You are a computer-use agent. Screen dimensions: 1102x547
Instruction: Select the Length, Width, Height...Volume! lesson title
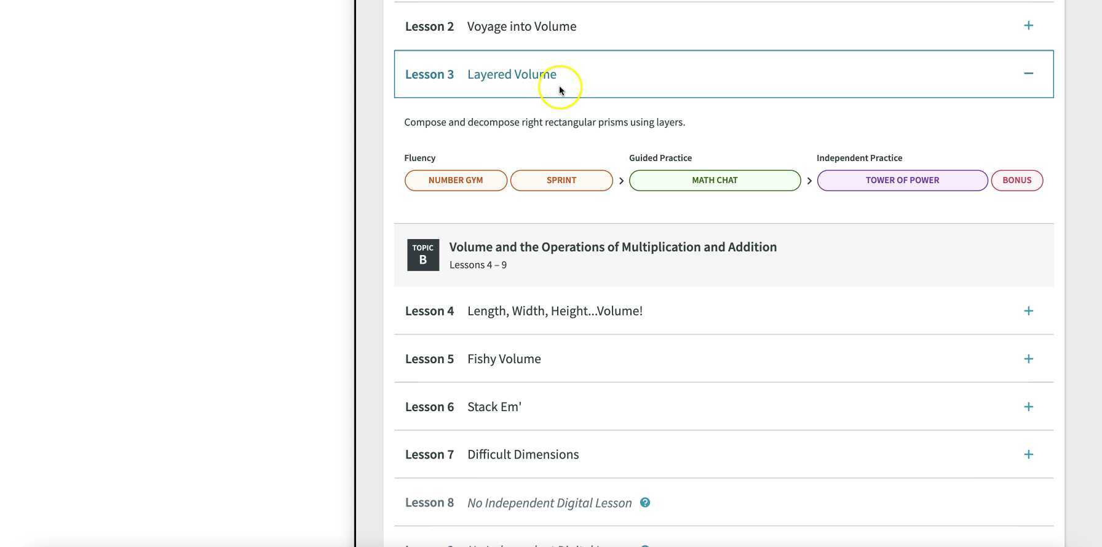555,311
